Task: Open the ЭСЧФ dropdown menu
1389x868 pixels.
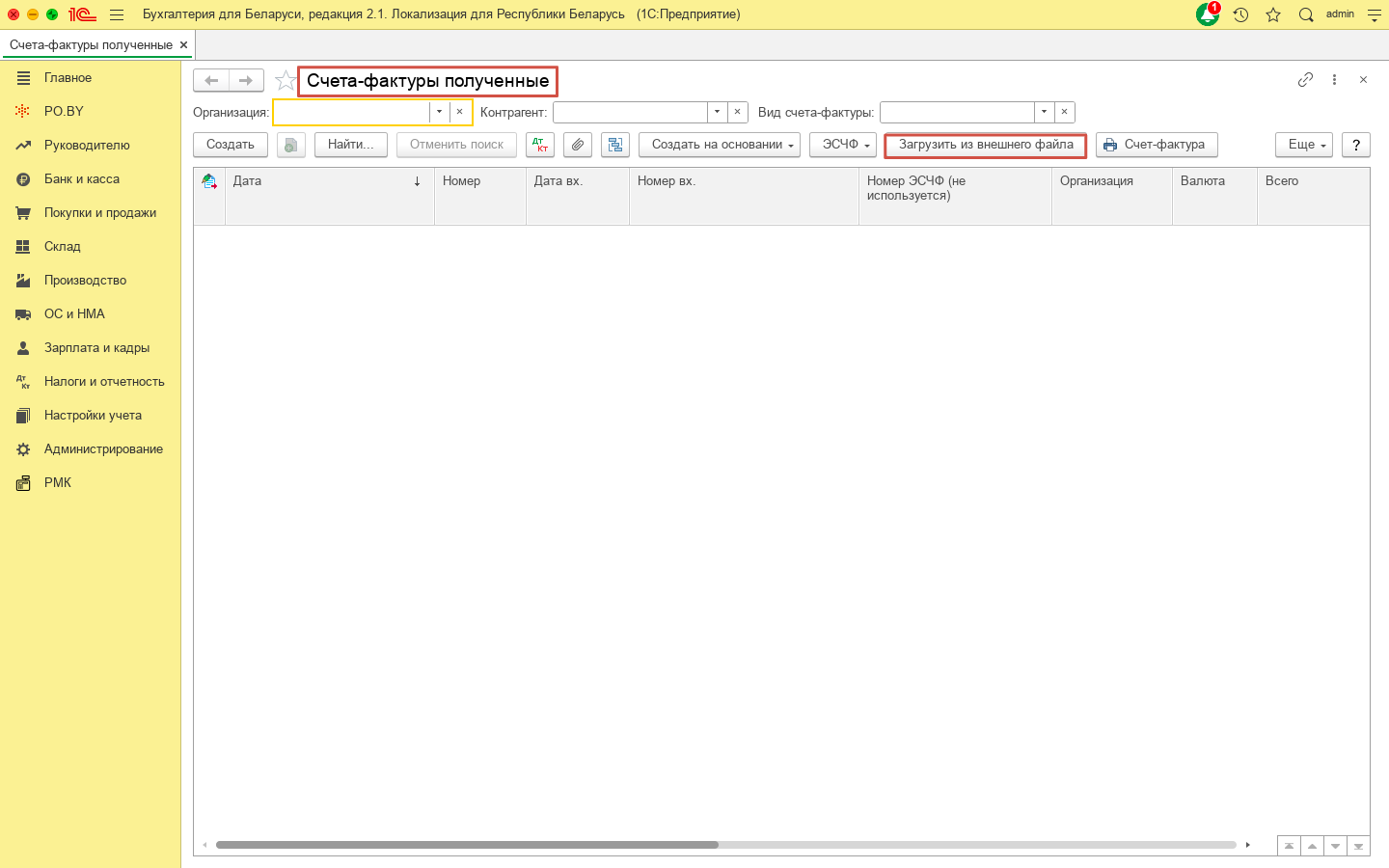Action: (x=843, y=145)
